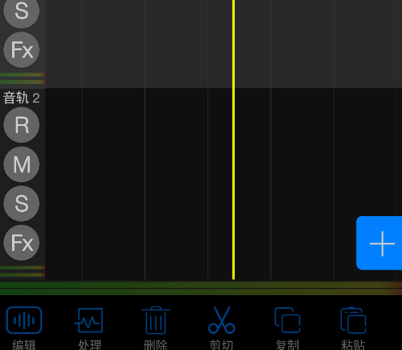Click the empty upper track timeline lane

[x=224, y=44]
